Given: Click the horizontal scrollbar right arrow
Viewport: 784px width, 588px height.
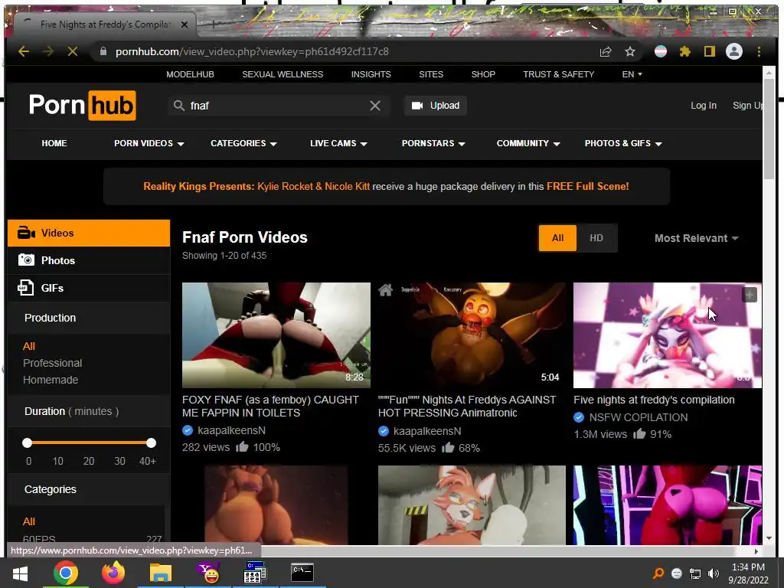Looking at the screenshot, I should (756, 551).
